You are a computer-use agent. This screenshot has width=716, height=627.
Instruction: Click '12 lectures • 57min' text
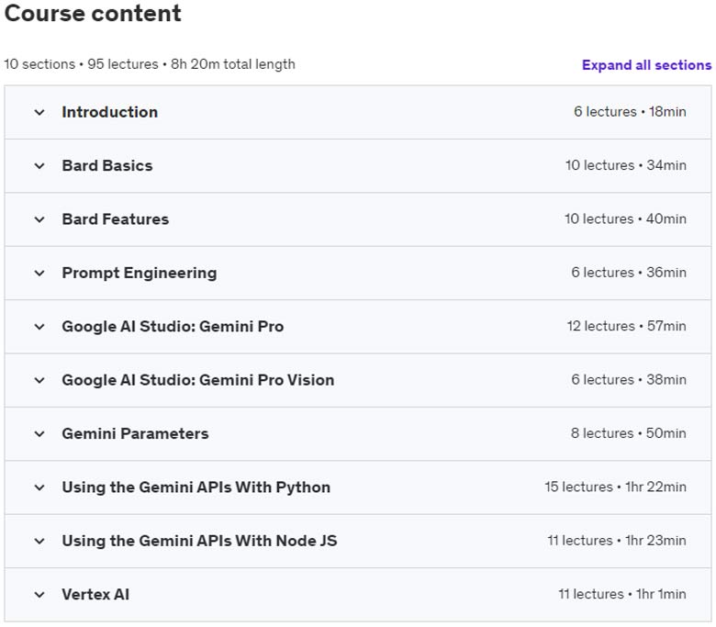point(627,326)
